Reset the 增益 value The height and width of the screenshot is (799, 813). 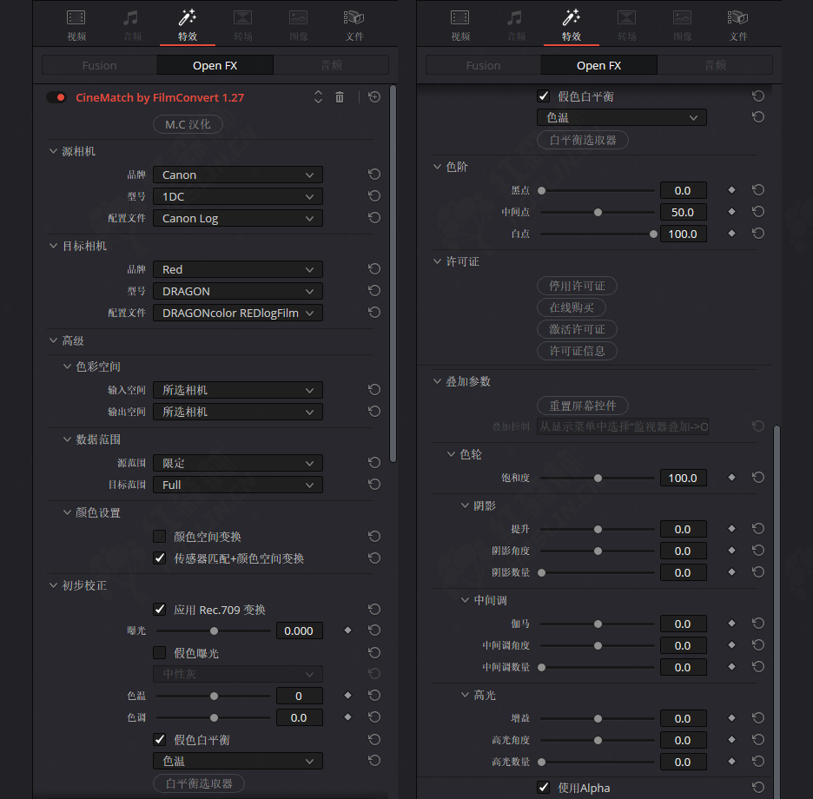[758, 718]
